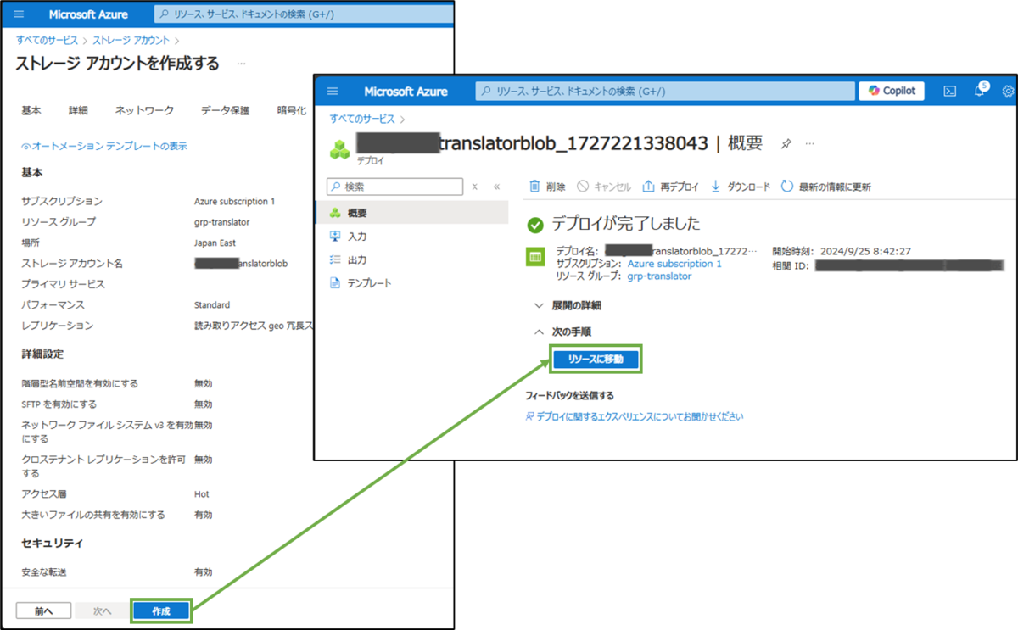
Task: Click the セキュリティ section heading
Action: click(x=52, y=543)
